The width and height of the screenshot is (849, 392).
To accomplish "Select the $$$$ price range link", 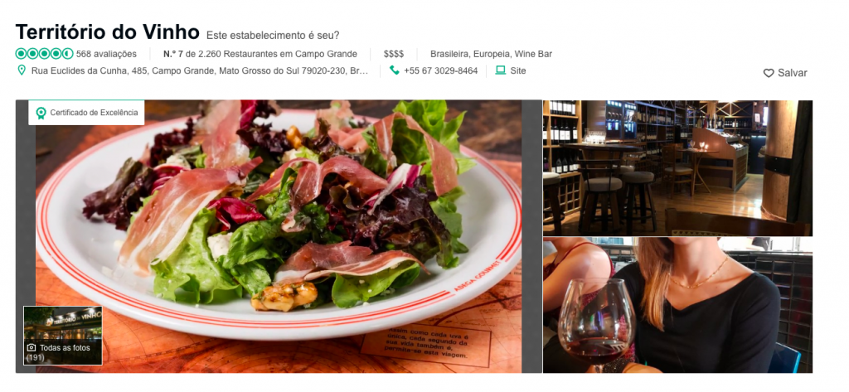I will click(x=394, y=54).
